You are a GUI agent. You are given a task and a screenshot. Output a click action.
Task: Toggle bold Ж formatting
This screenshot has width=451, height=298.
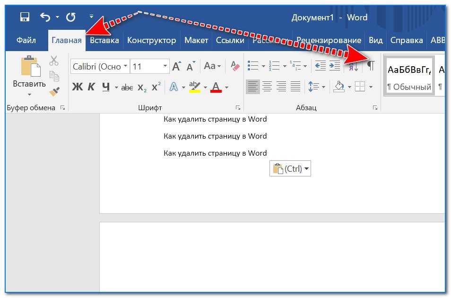point(78,87)
